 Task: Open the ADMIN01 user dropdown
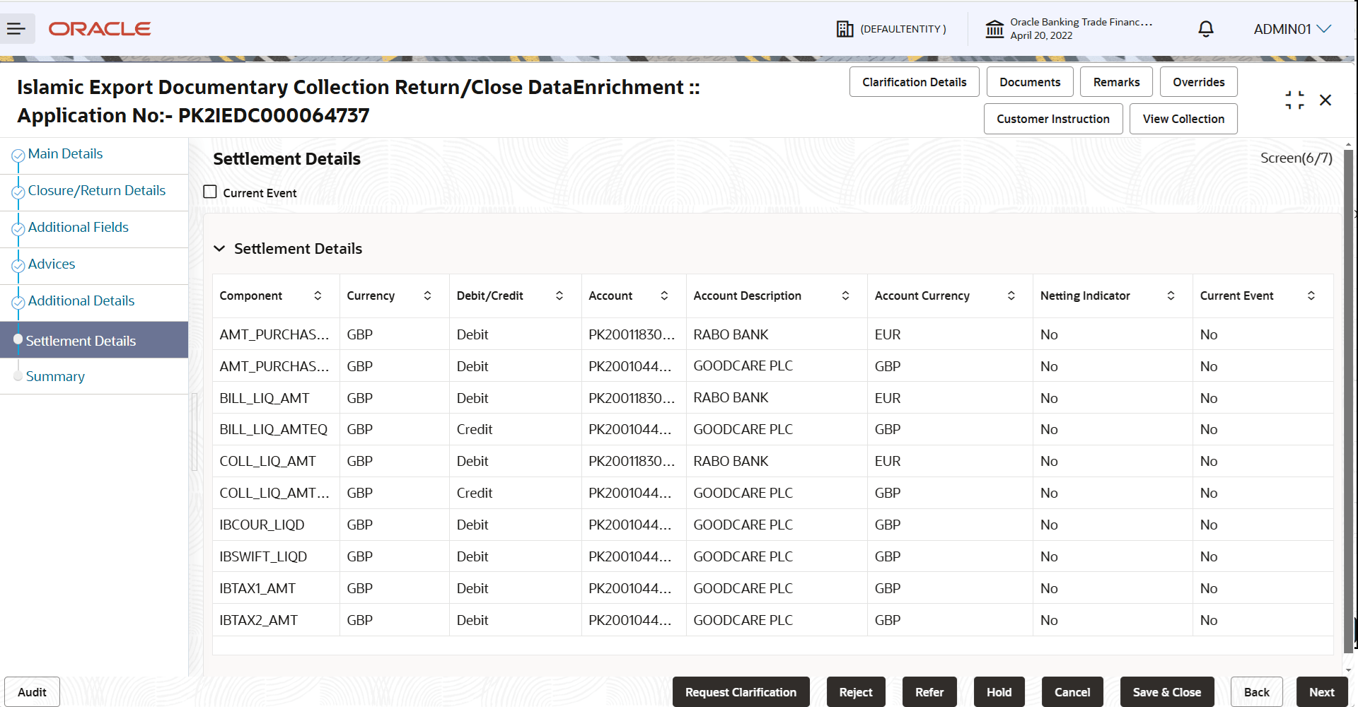point(1292,29)
